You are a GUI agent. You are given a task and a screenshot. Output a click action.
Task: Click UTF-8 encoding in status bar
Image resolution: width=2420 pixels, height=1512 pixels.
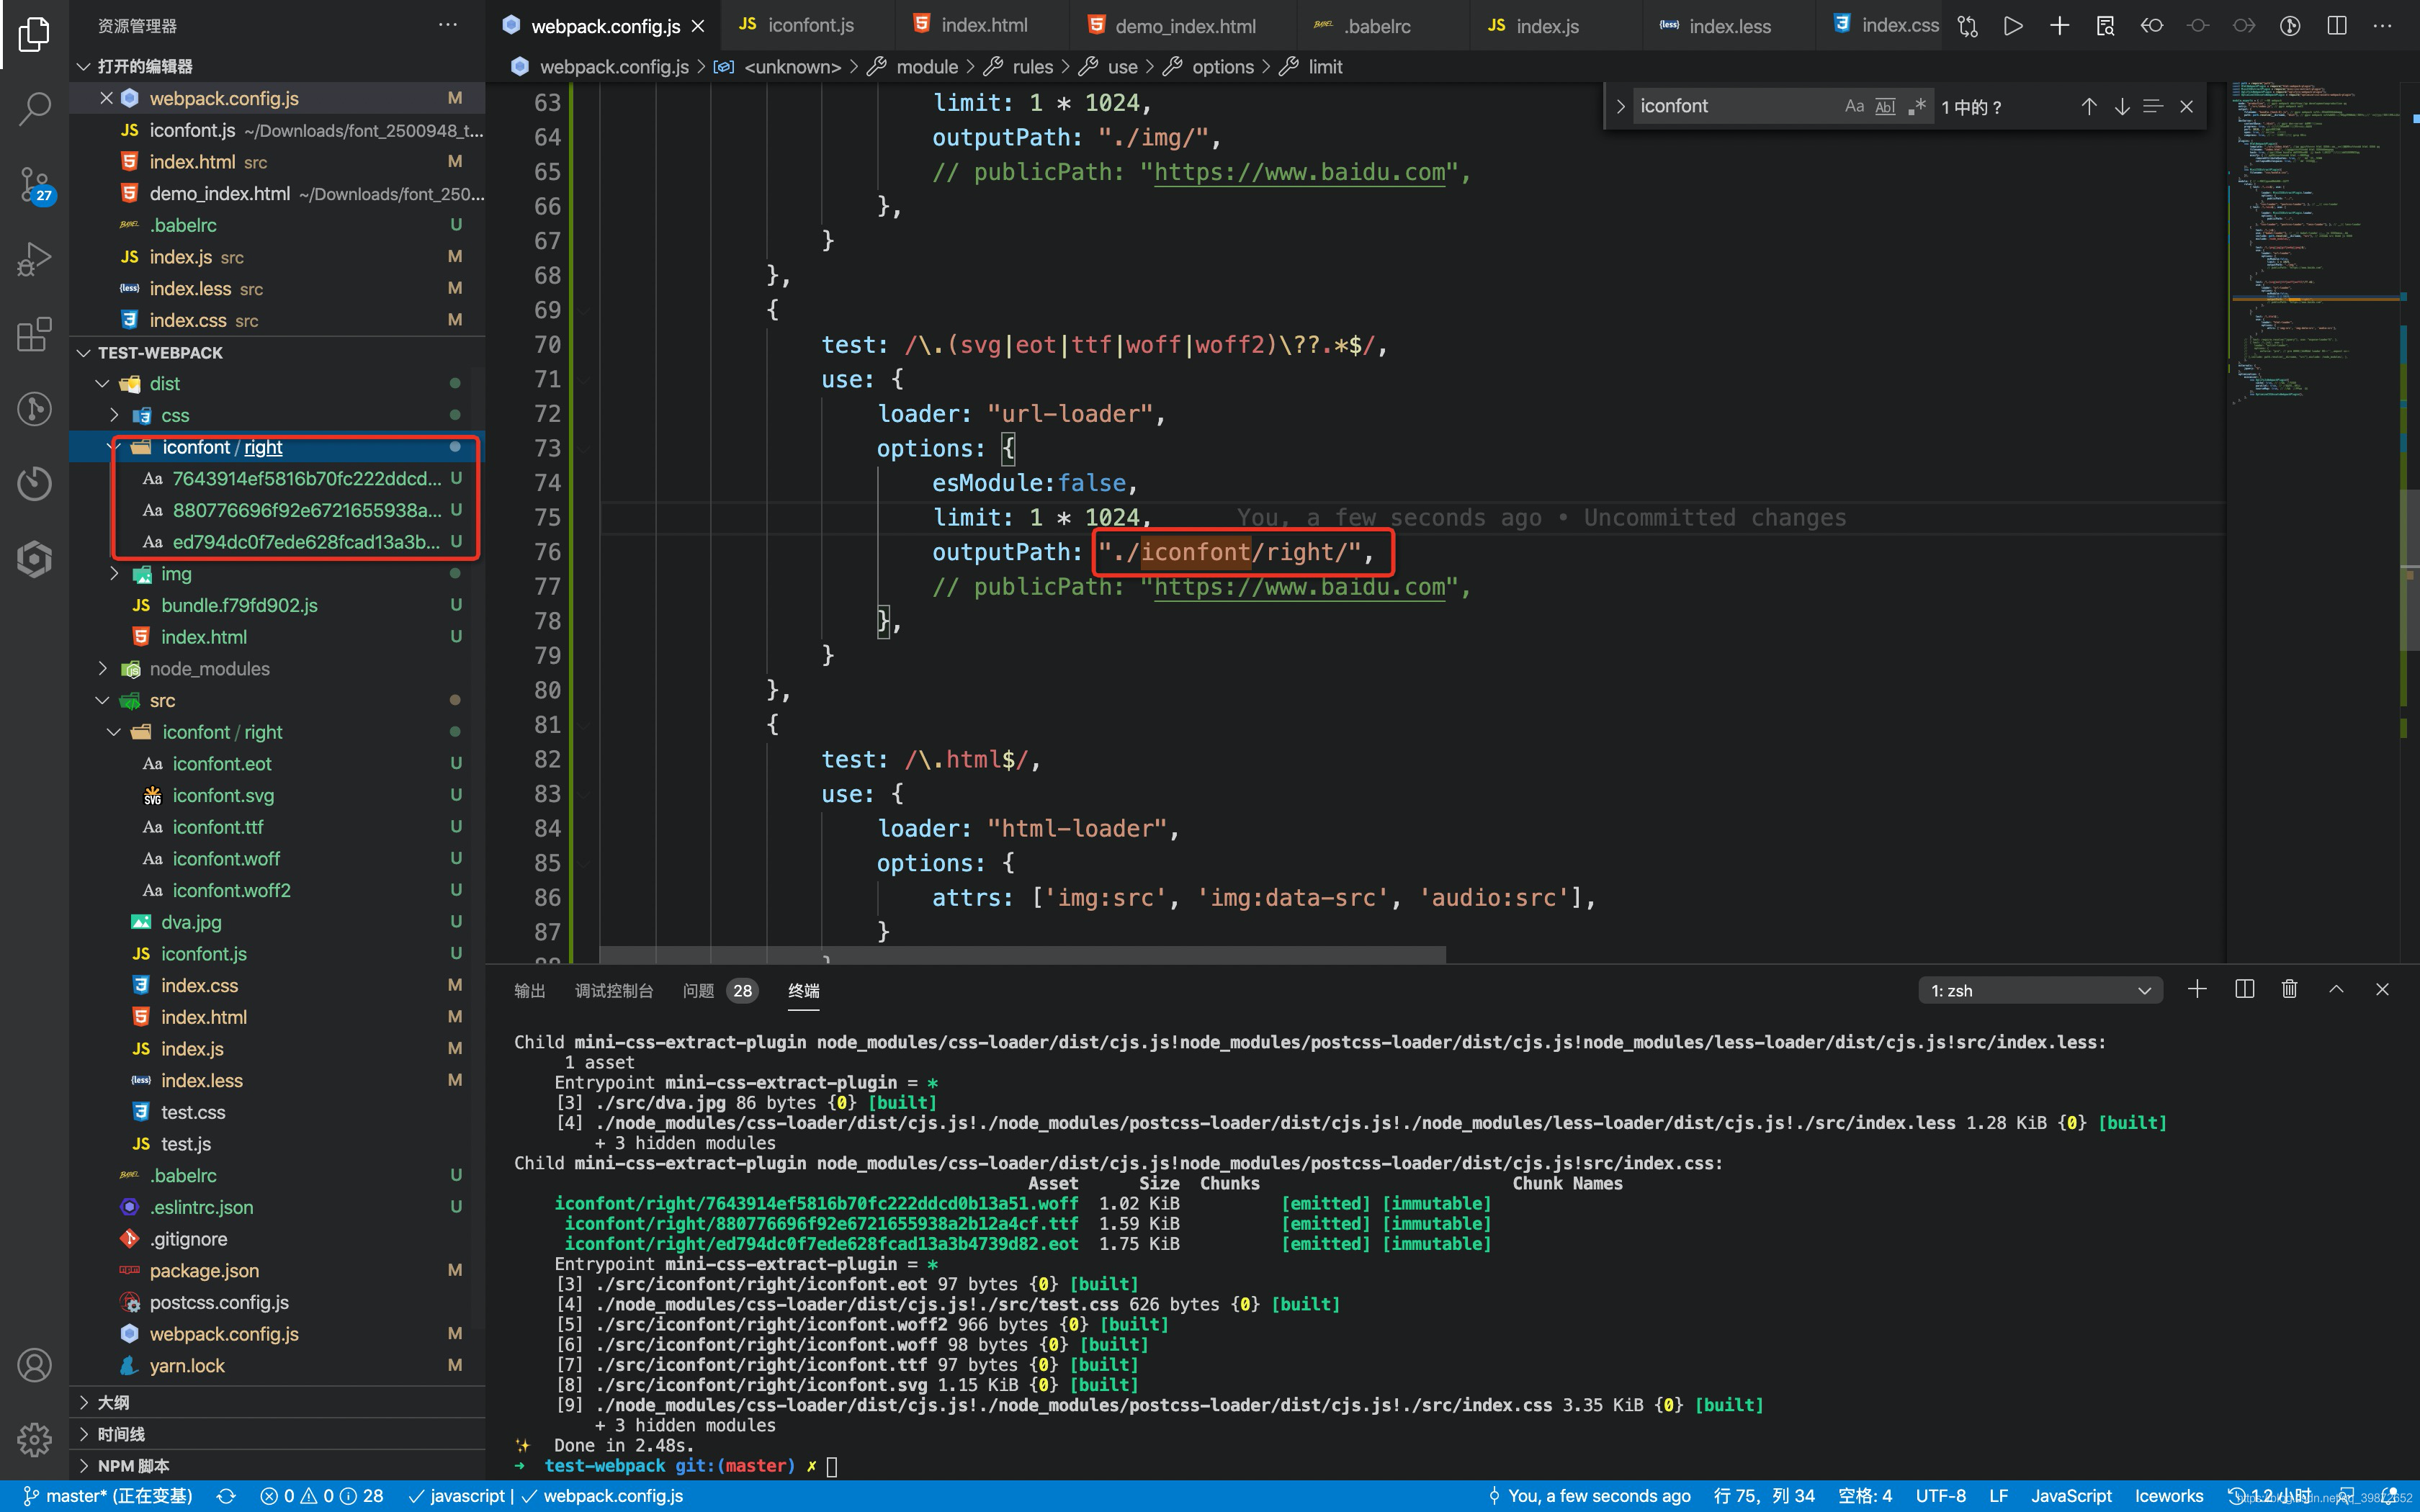(1940, 1496)
